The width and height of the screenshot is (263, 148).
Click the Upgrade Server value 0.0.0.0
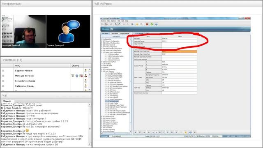pyautogui.click(x=179, y=41)
